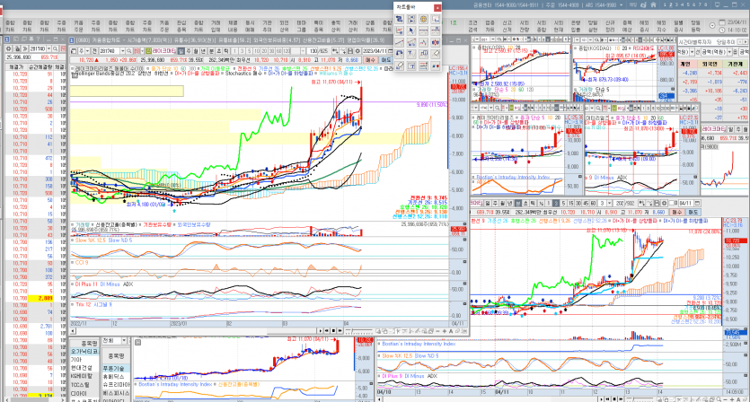This screenshot has height=402, width=750.
Task: Select the 120 interval button in main chart toolbar
Action: (x=286, y=51)
